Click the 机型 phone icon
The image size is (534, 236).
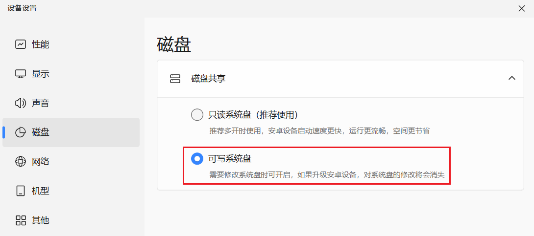pos(21,191)
